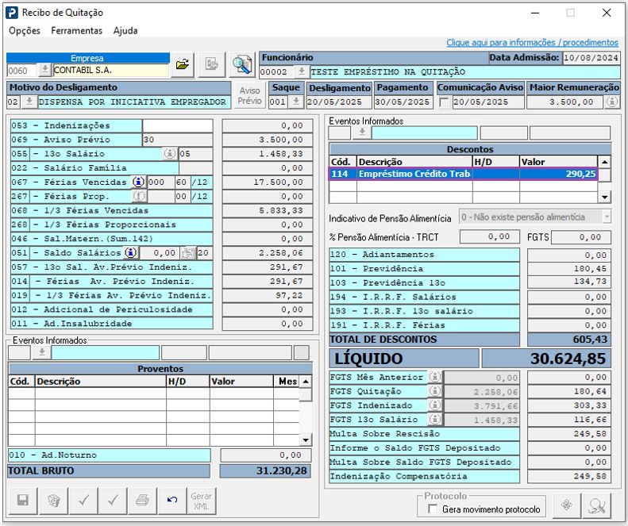The width and height of the screenshot is (628, 526).
Task: Click Descontos table scroll down arrow
Action: click(604, 197)
